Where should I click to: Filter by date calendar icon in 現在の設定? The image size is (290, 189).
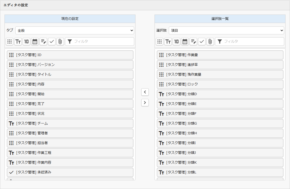(35, 42)
